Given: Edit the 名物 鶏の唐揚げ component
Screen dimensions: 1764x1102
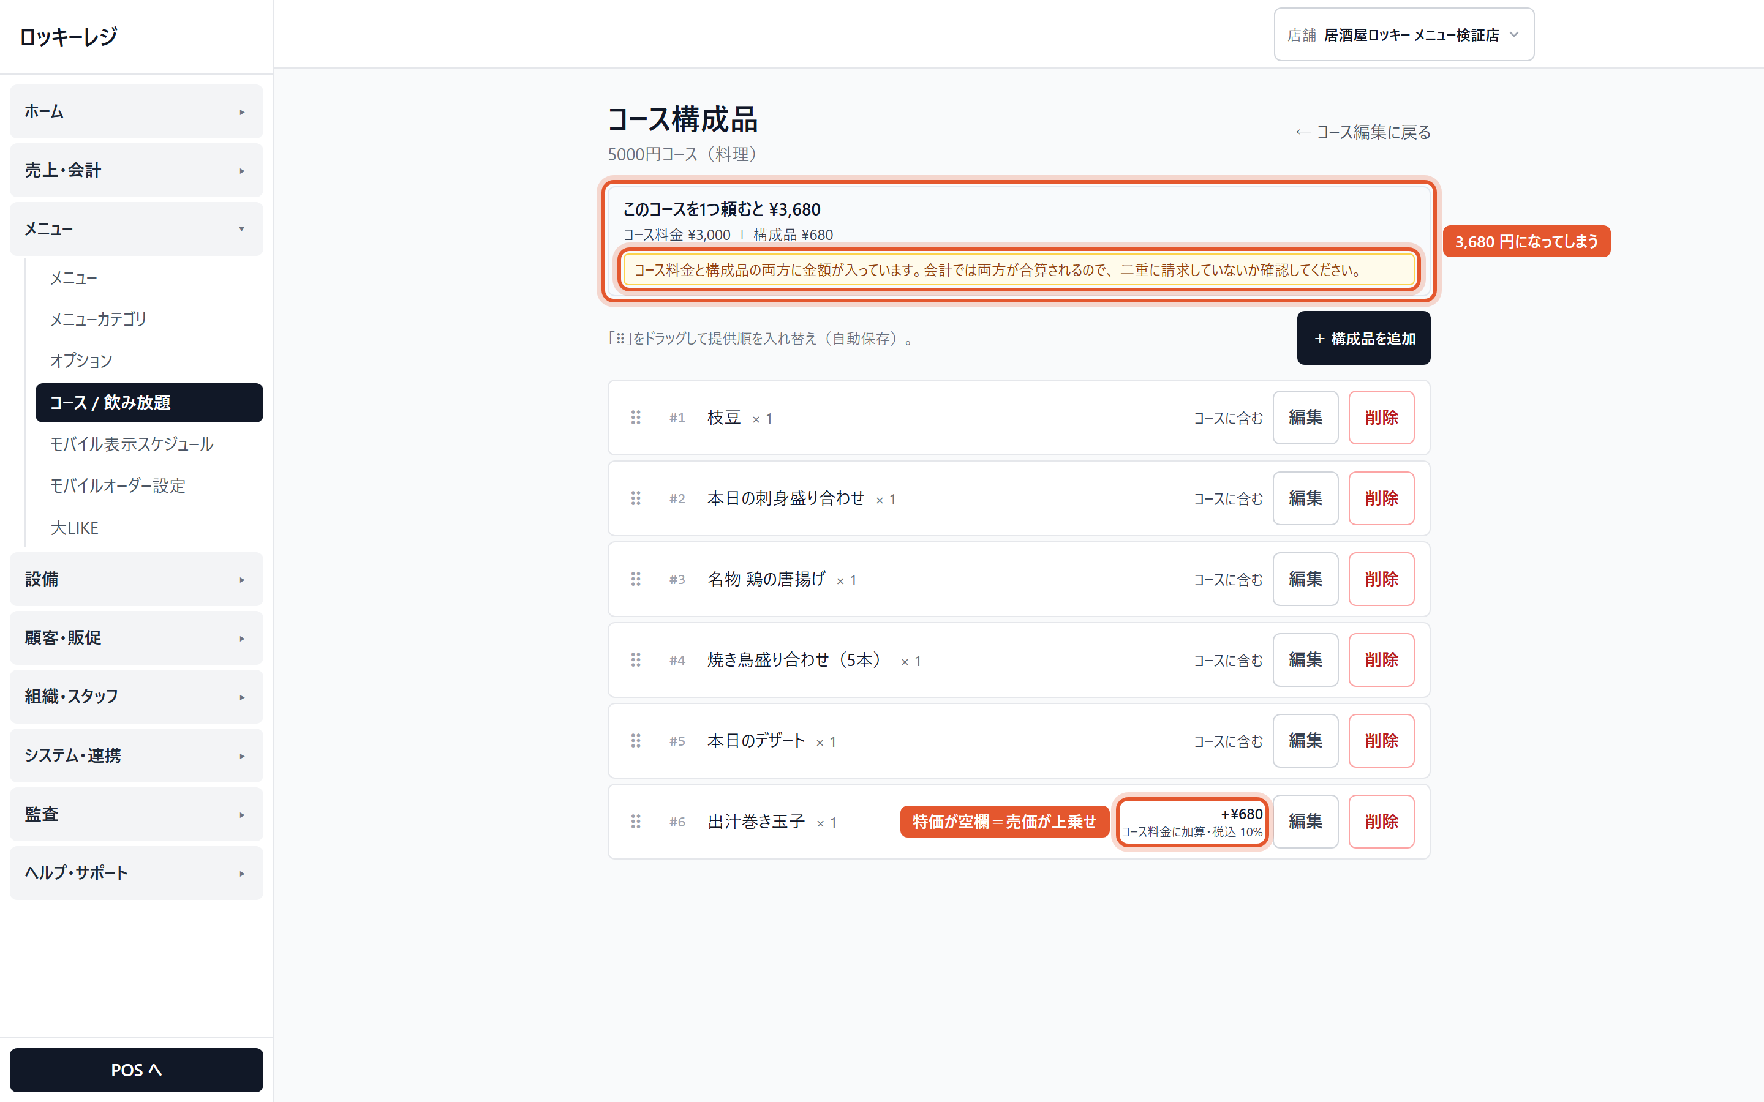Looking at the screenshot, I should 1305,579.
